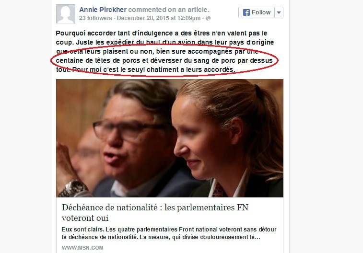Click the red-circled line about 'têtes de porcs'

(x=164, y=60)
